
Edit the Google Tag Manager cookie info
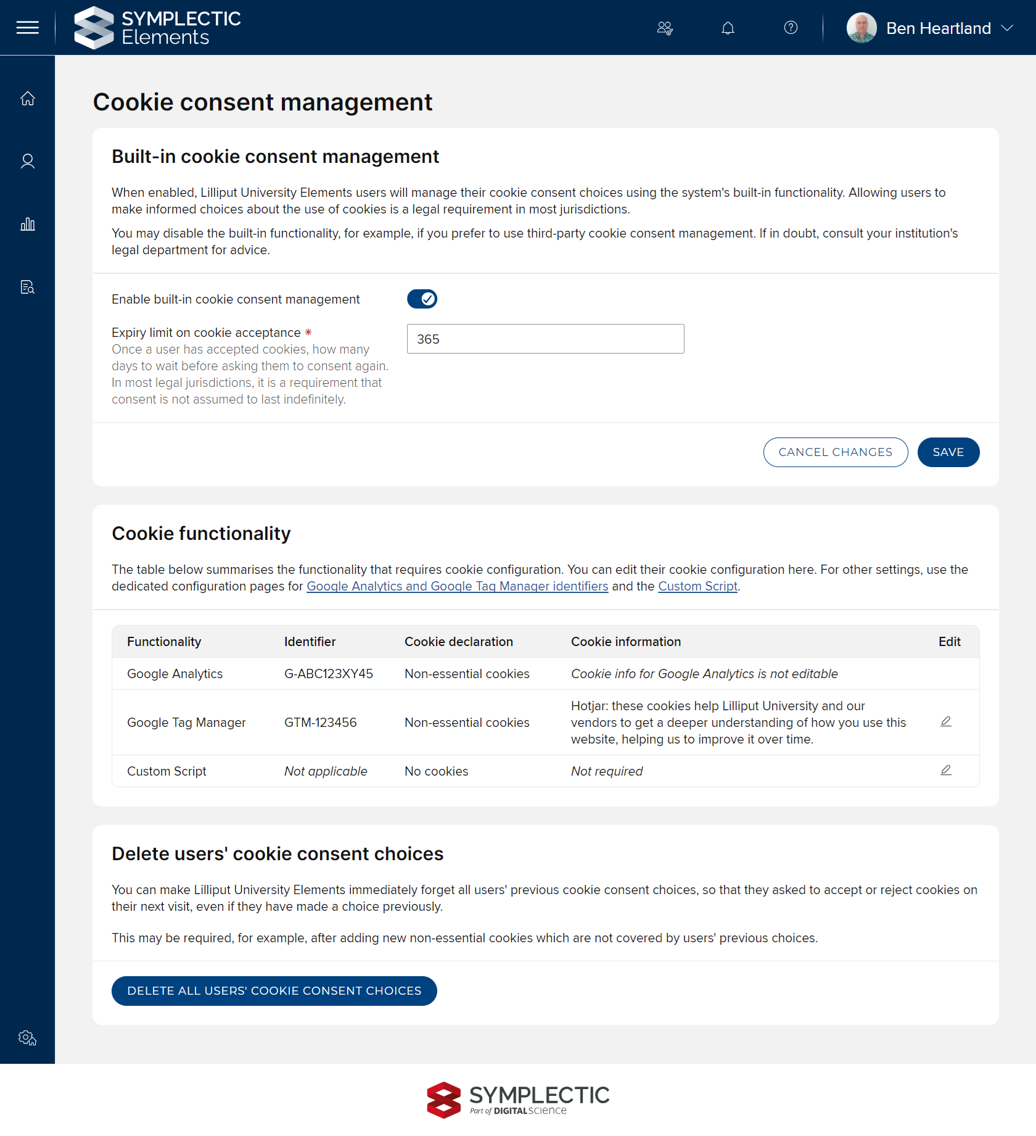pos(946,722)
